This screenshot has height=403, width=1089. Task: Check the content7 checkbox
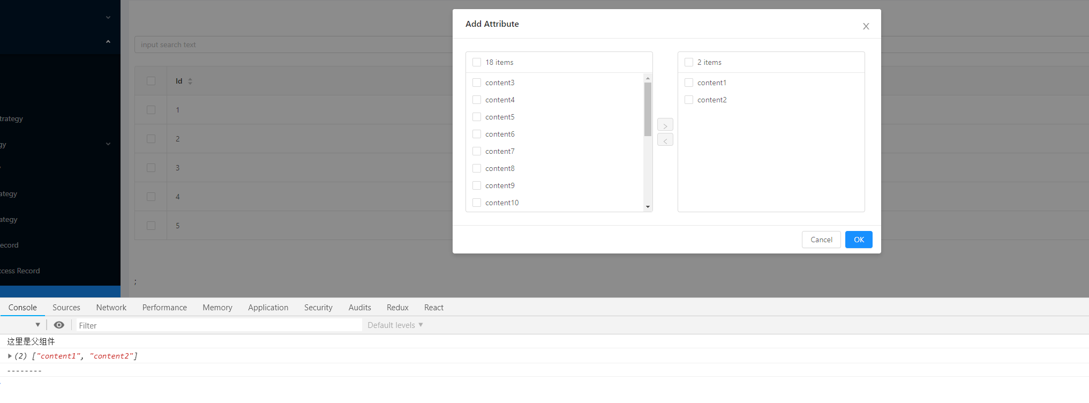pos(477,151)
